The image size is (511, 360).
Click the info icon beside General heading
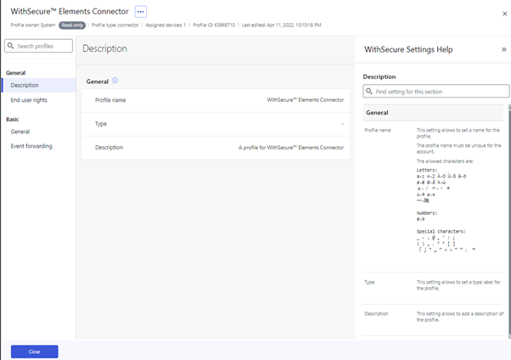[x=115, y=81]
